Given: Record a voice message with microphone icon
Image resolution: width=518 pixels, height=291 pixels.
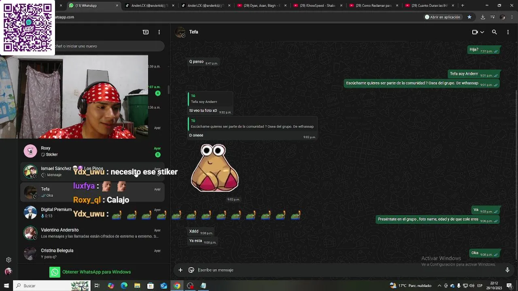Looking at the screenshot, I should pos(507,270).
